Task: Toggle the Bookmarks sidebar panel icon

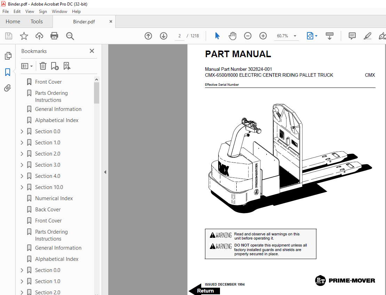Action: click(8, 72)
